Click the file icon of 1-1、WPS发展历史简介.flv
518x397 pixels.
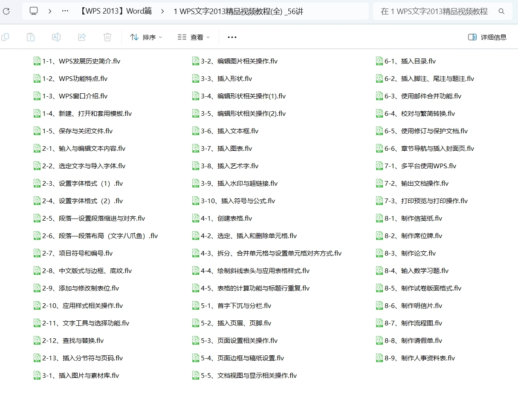pyautogui.click(x=38, y=61)
